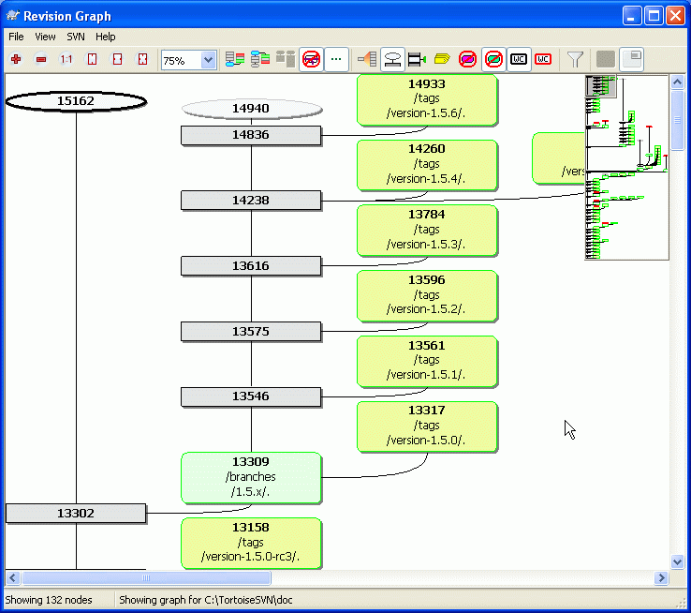The image size is (691, 613).
Task: Click the overview minimap thumbnail
Action: pos(626,168)
